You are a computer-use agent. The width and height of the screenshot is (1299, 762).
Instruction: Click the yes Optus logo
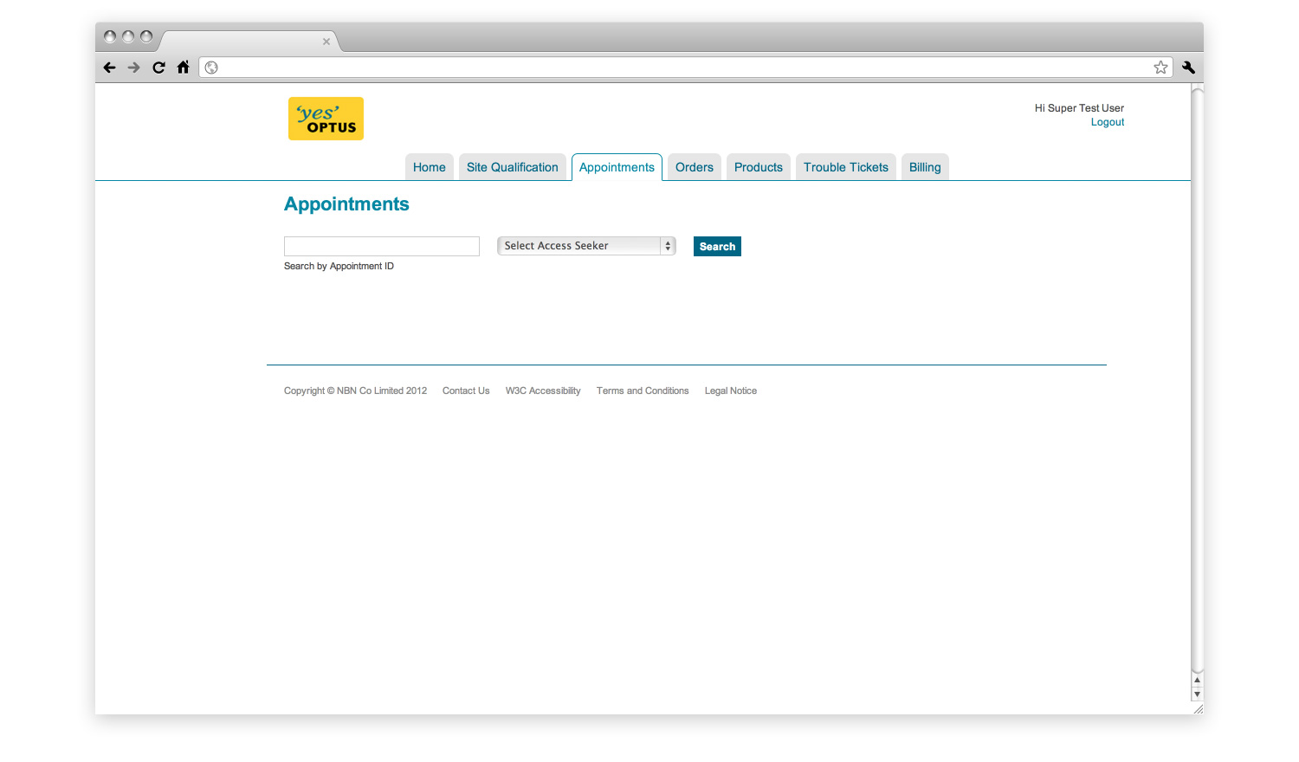pos(326,119)
